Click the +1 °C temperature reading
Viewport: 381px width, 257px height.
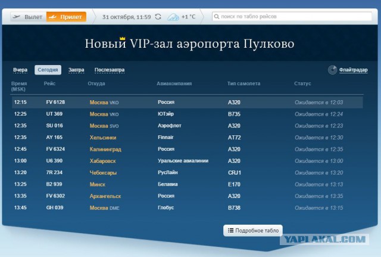point(189,17)
